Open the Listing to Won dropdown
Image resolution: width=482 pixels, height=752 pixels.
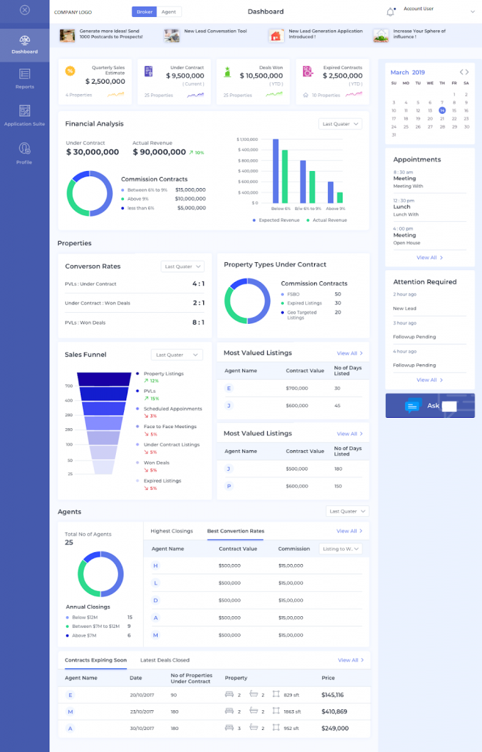[341, 549]
